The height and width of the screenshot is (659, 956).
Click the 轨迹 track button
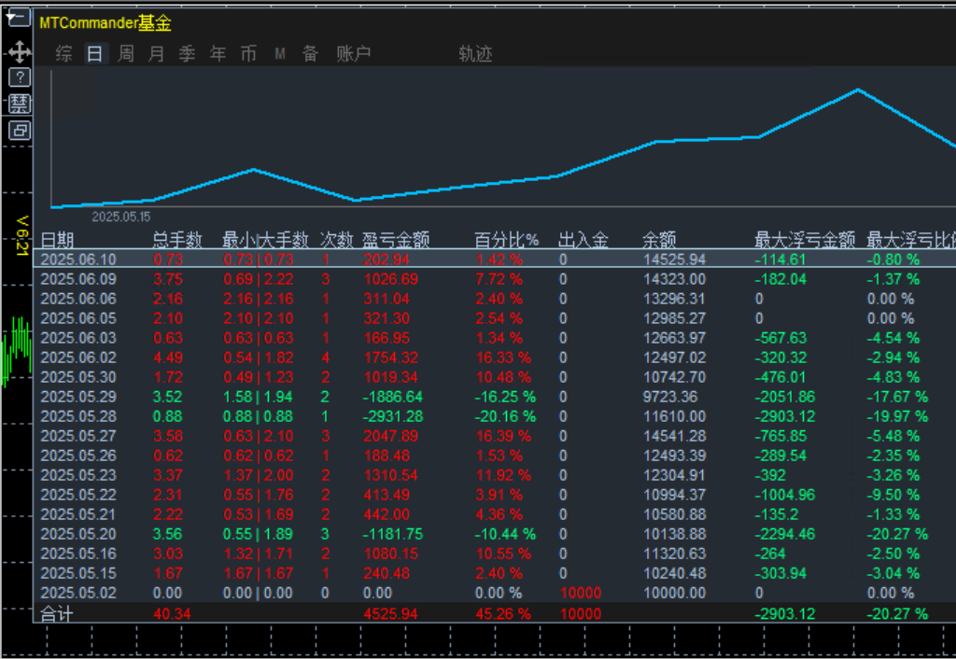[x=475, y=54]
